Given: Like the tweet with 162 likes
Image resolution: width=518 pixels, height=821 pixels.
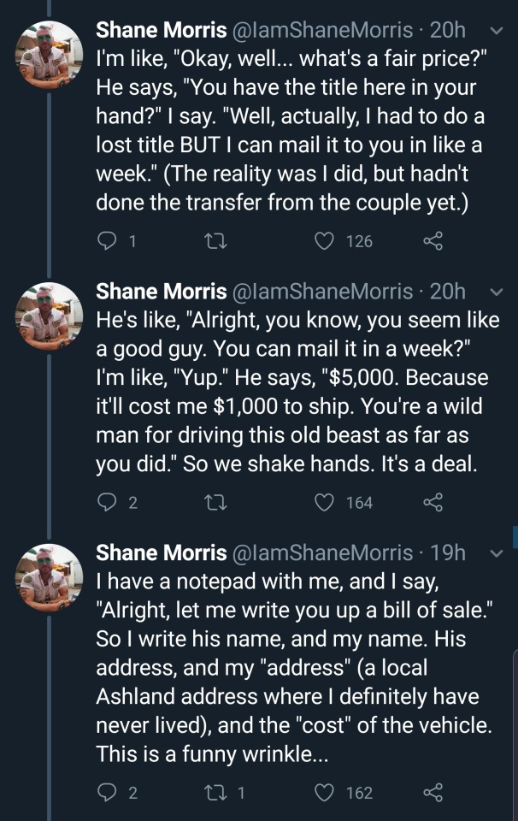Looking at the screenshot, I should point(323,792).
